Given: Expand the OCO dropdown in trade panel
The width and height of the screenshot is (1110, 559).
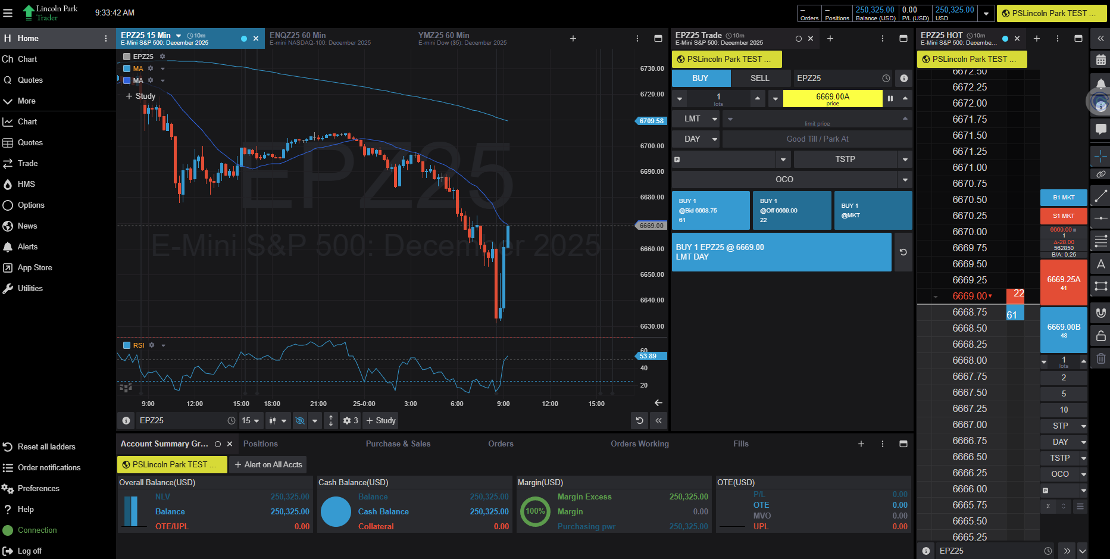Looking at the screenshot, I should tap(905, 180).
